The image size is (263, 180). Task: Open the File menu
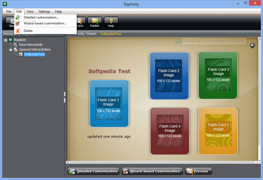coord(9,11)
